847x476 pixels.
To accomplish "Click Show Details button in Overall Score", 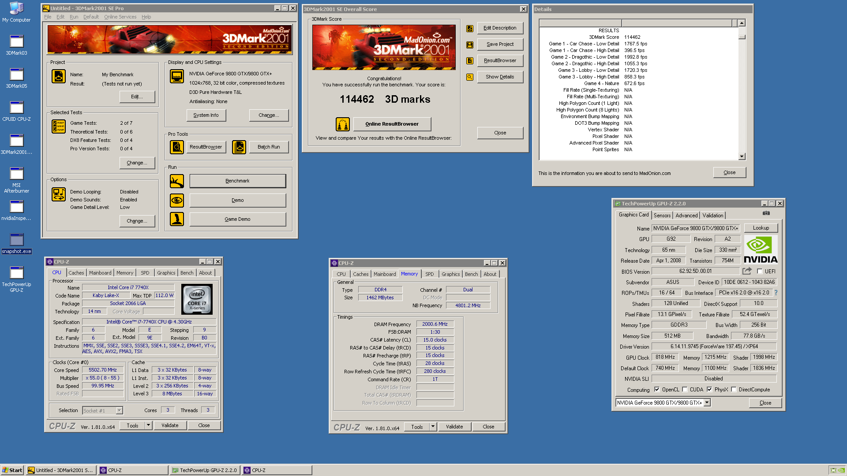I will (x=500, y=77).
